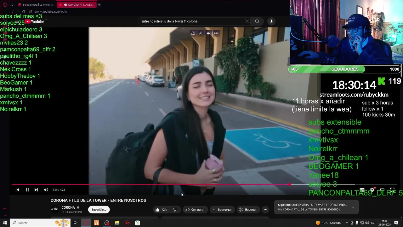
Task: Like the video with 12 k likes
Action: [x=161, y=210]
